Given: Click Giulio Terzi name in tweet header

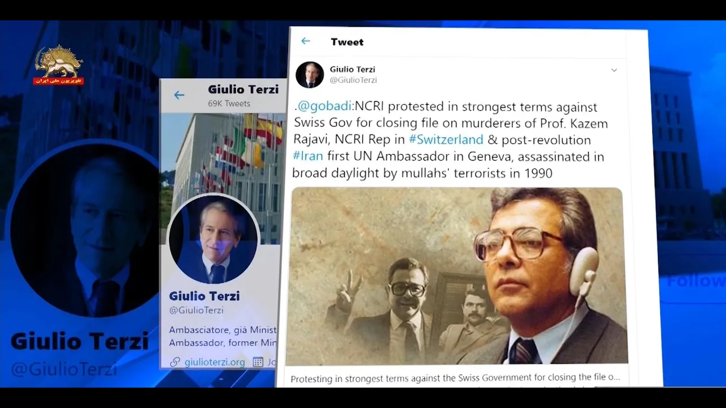Looking at the screenshot, I should pyautogui.click(x=352, y=69).
